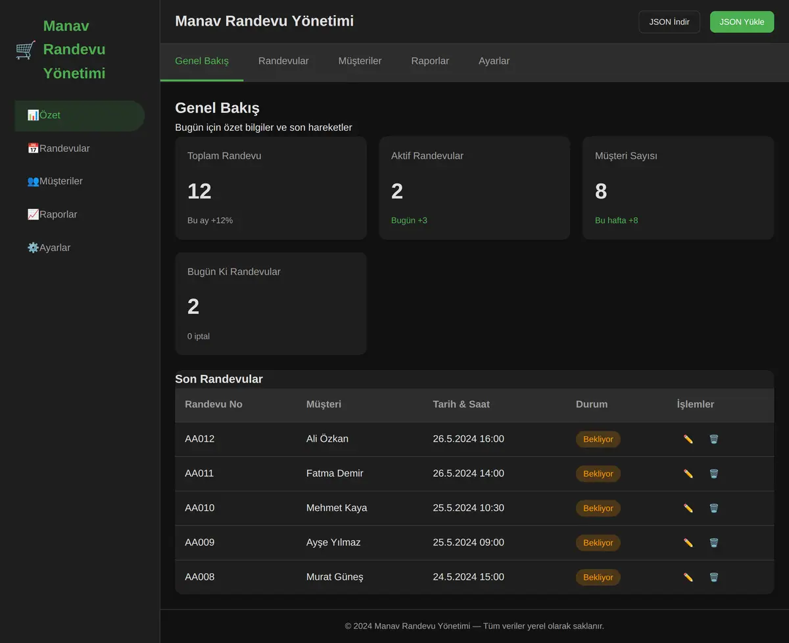The height and width of the screenshot is (643, 789).
Task: Delete appointment AA010 using trash icon
Action: (714, 508)
